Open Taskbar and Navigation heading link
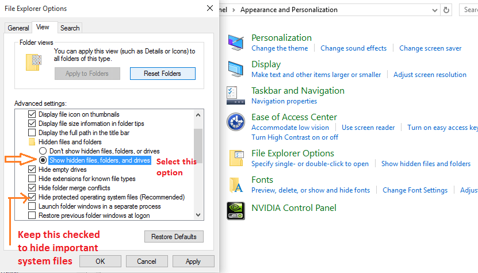 click(x=298, y=91)
